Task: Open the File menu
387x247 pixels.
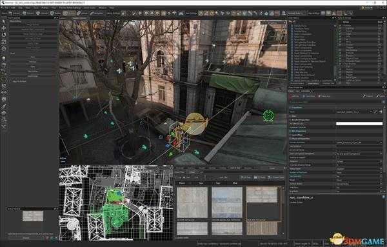Action: point(6,8)
